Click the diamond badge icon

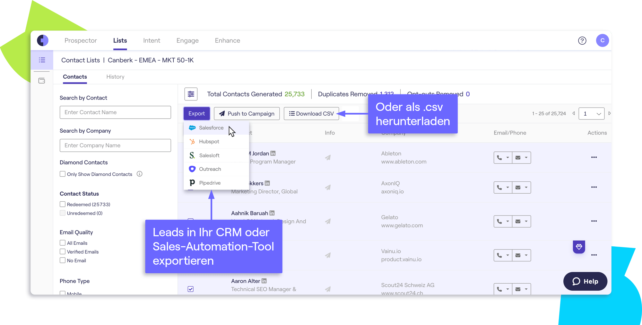click(579, 247)
